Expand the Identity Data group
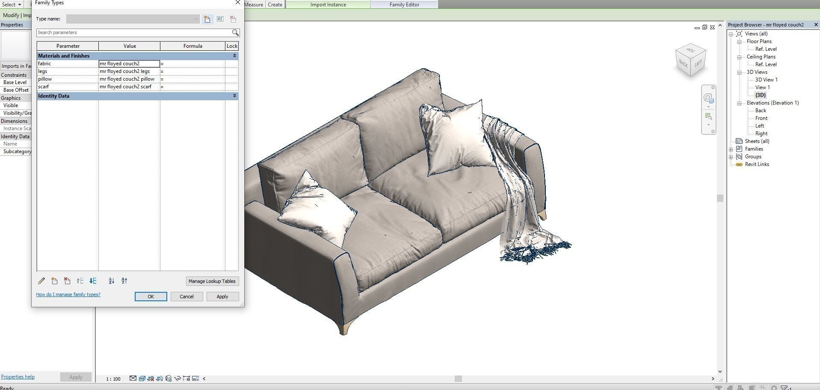This screenshot has width=820, height=390. (234, 96)
